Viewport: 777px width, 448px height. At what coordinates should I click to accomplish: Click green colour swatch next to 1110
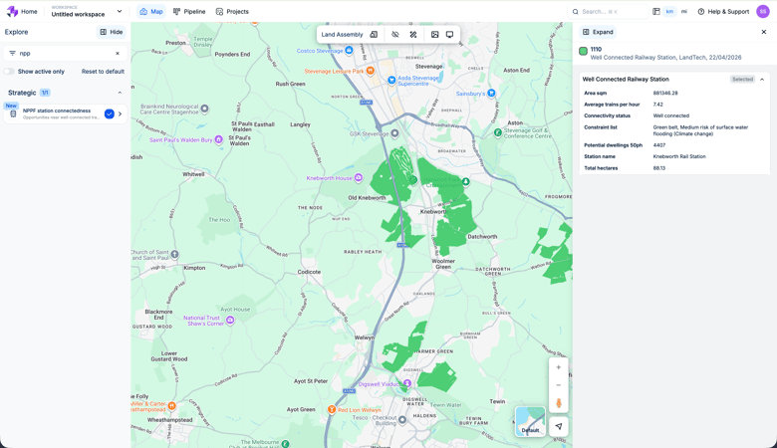click(583, 51)
